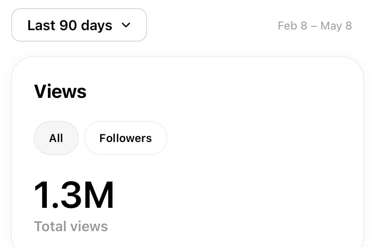Tap the rounded Followers button
The width and height of the screenshot is (375, 247).
pyautogui.click(x=126, y=138)
